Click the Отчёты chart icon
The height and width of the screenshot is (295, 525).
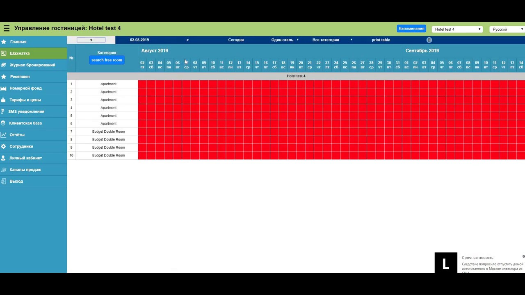coord(4,135)
